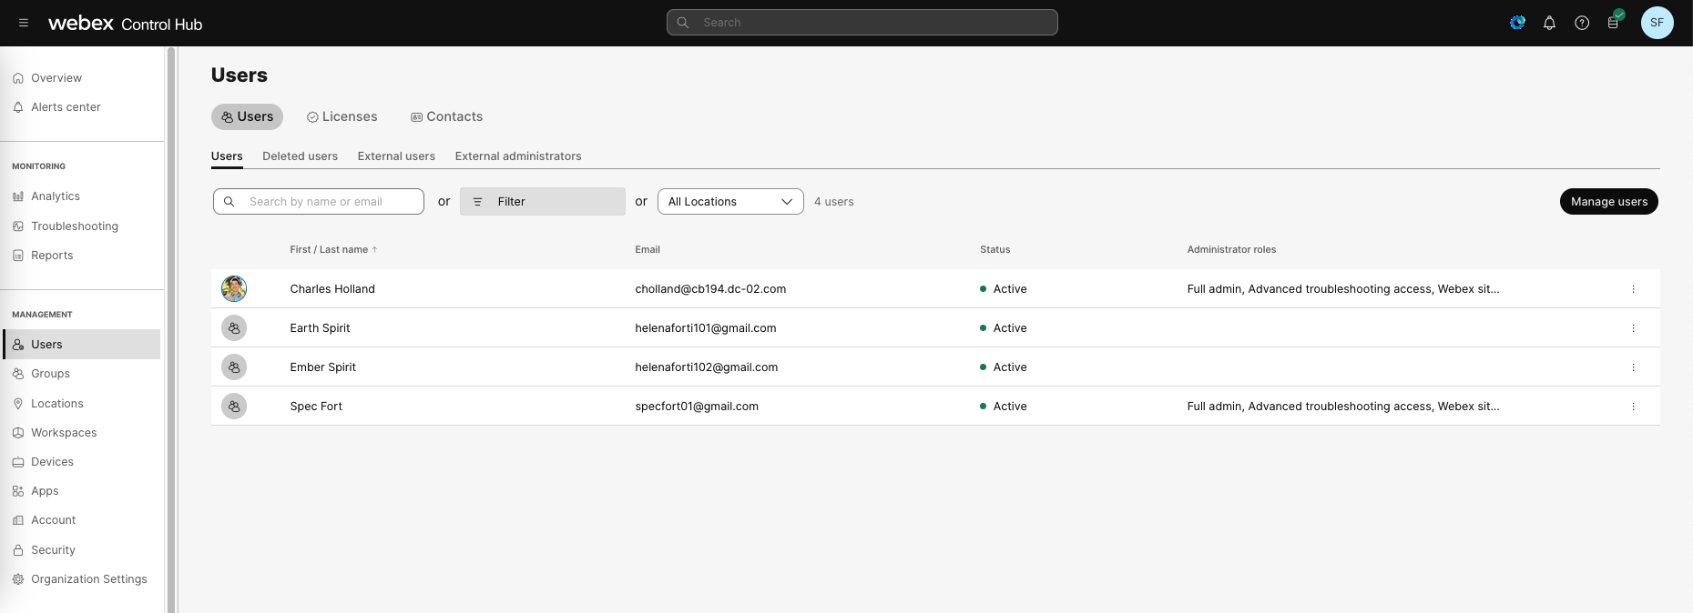The image size is (1693, 613).
Task: Open the Webex assistant icon in header
Action: tap(1517, 23)
